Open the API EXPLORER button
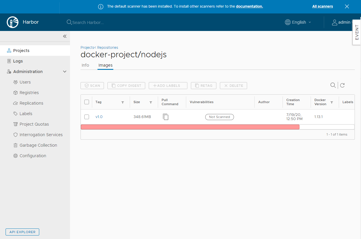361x239 pixels. [x=22, y=232]
